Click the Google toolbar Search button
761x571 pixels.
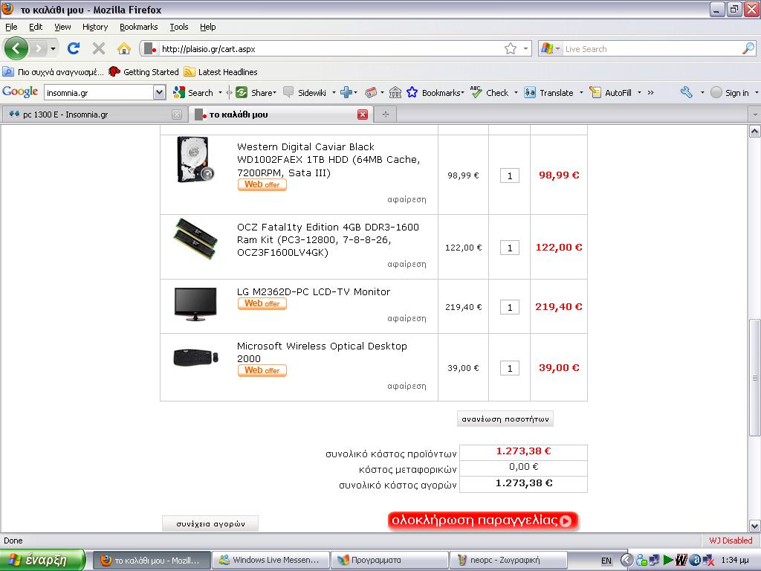coord(194,93)
